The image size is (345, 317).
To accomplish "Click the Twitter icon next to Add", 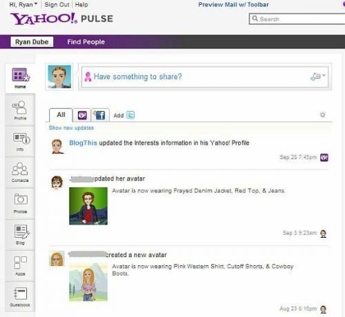I will [130, 115].
